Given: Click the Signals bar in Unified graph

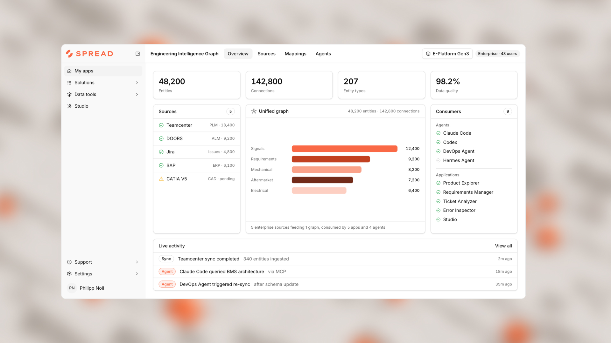Looking at the screenshot, I should click(x=345, y=149).
